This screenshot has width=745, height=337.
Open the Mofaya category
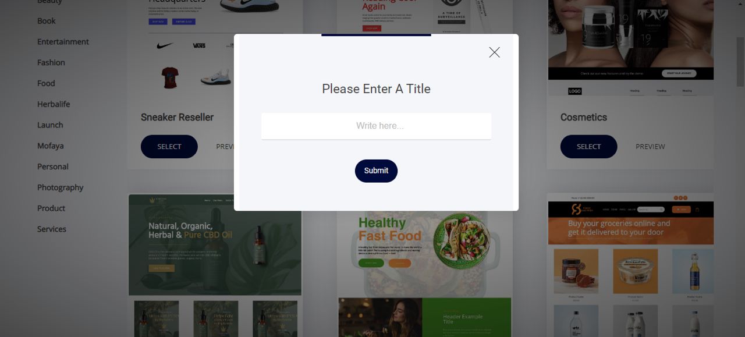pyautogui.click(x=51, y=146)
